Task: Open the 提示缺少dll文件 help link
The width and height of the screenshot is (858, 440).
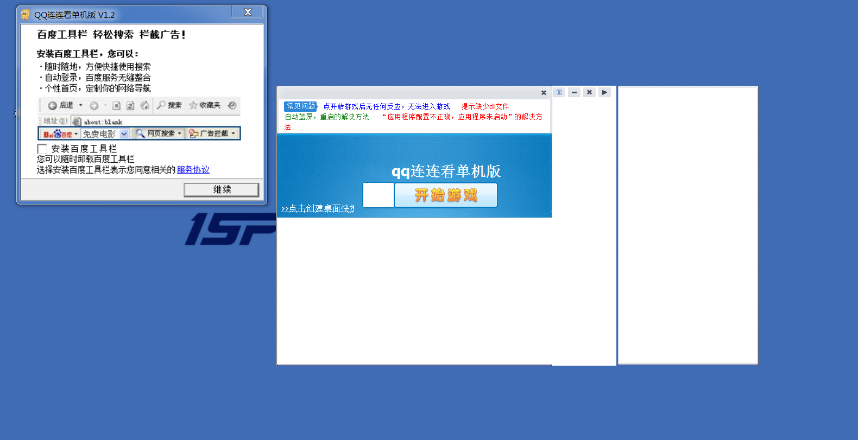Action: [485, 106]
